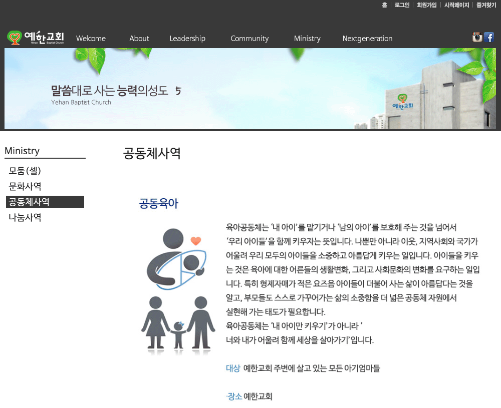Select 문화사역 in sidebar
Viewport: 501px width, 408px height.
coord(25,186)
